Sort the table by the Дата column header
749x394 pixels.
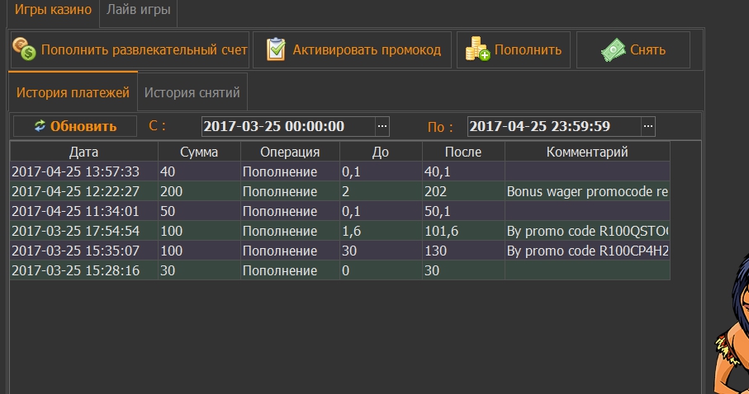click(x=83, y=152)
